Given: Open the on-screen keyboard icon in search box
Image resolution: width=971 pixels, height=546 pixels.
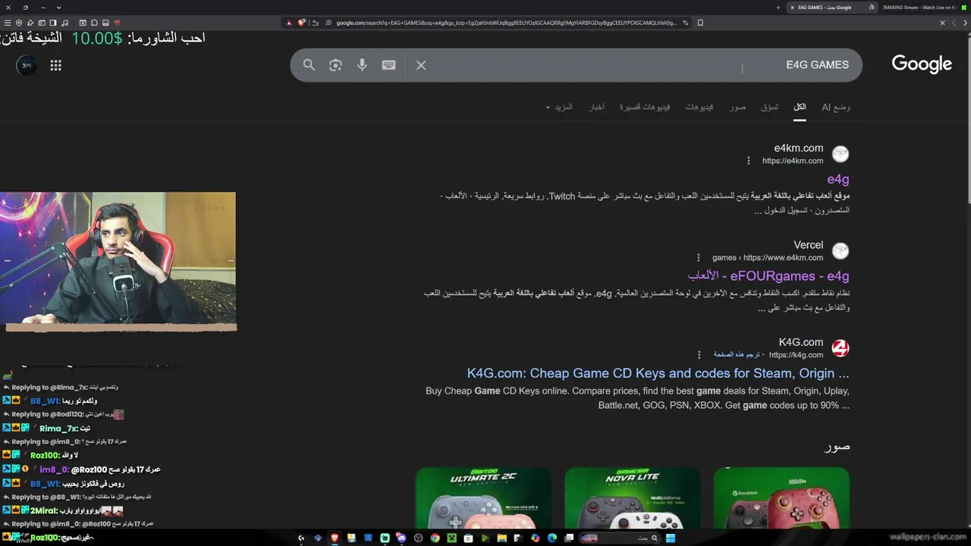Looking at the screenshot, I should (x=388, y=64).
